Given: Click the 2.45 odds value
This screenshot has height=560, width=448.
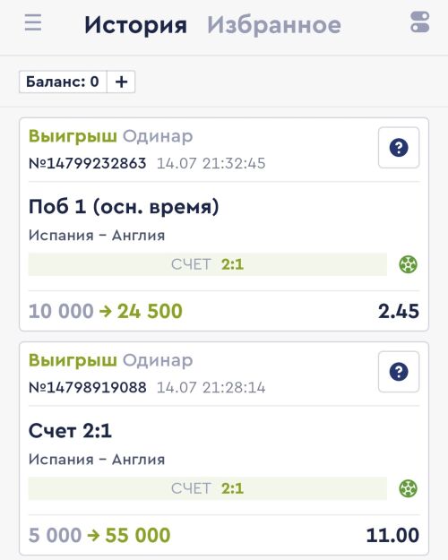Looking at the screenshot, I should pyautogui.click(x=399, y=311).
